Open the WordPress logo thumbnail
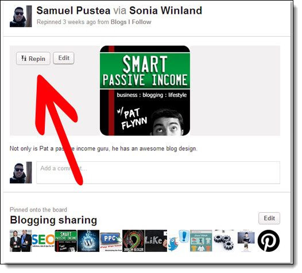302x273 pixels. click(88, 241)
